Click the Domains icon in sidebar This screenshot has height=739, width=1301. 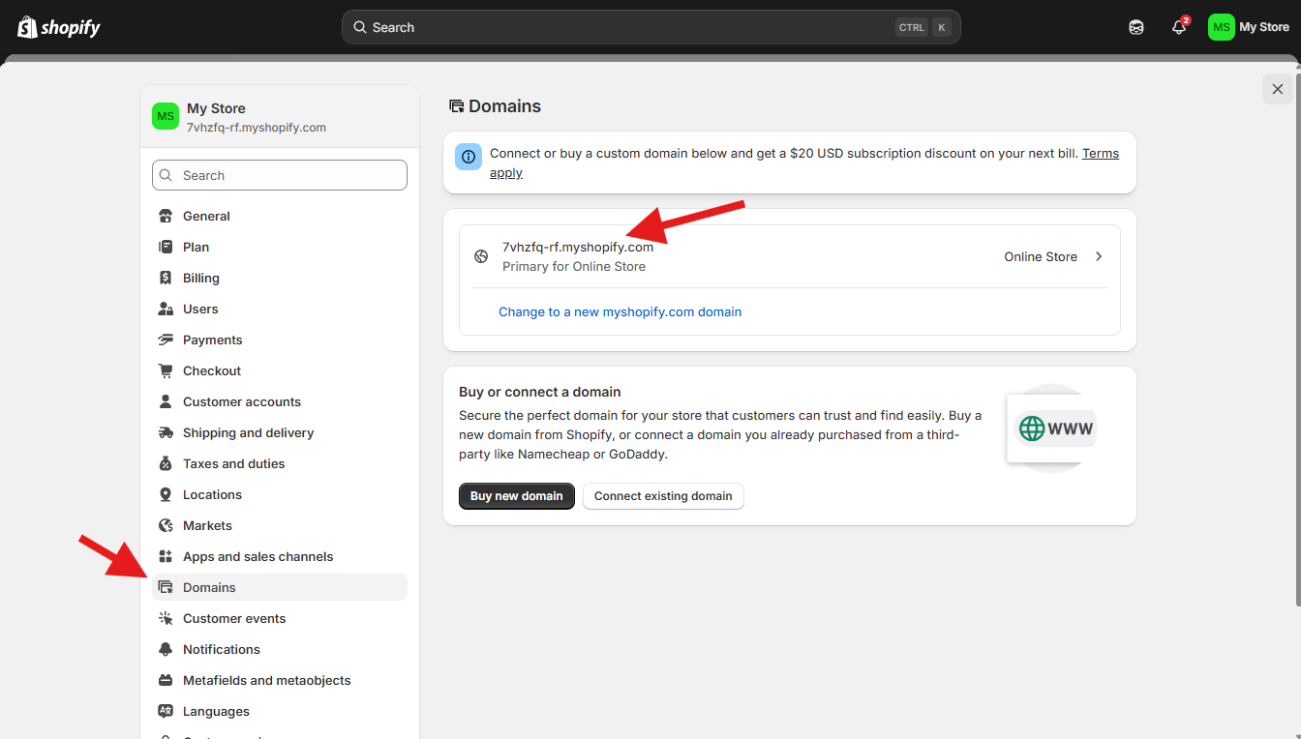[x=166, y=587]
